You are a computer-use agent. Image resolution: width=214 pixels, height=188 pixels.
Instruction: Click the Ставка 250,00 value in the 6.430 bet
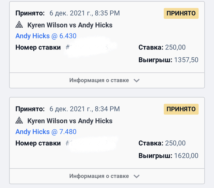[175, 48]
